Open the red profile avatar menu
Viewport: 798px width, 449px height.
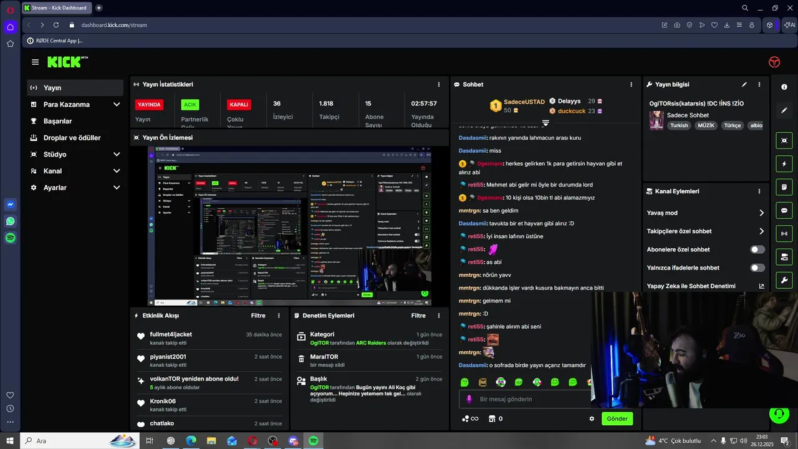pyautogui.click(x=774, y=62)
